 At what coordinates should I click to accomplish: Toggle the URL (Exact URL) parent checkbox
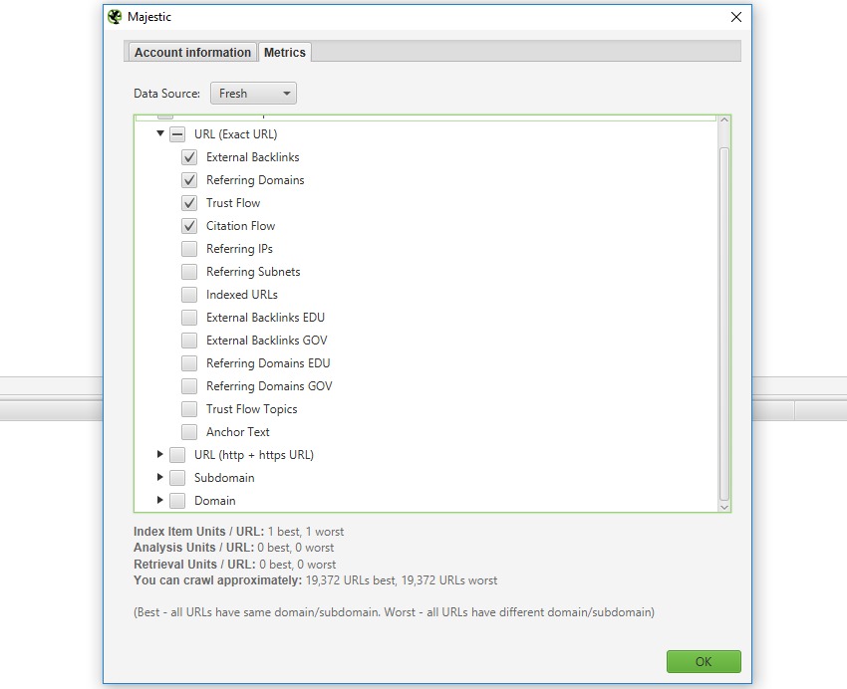[177, 134]
